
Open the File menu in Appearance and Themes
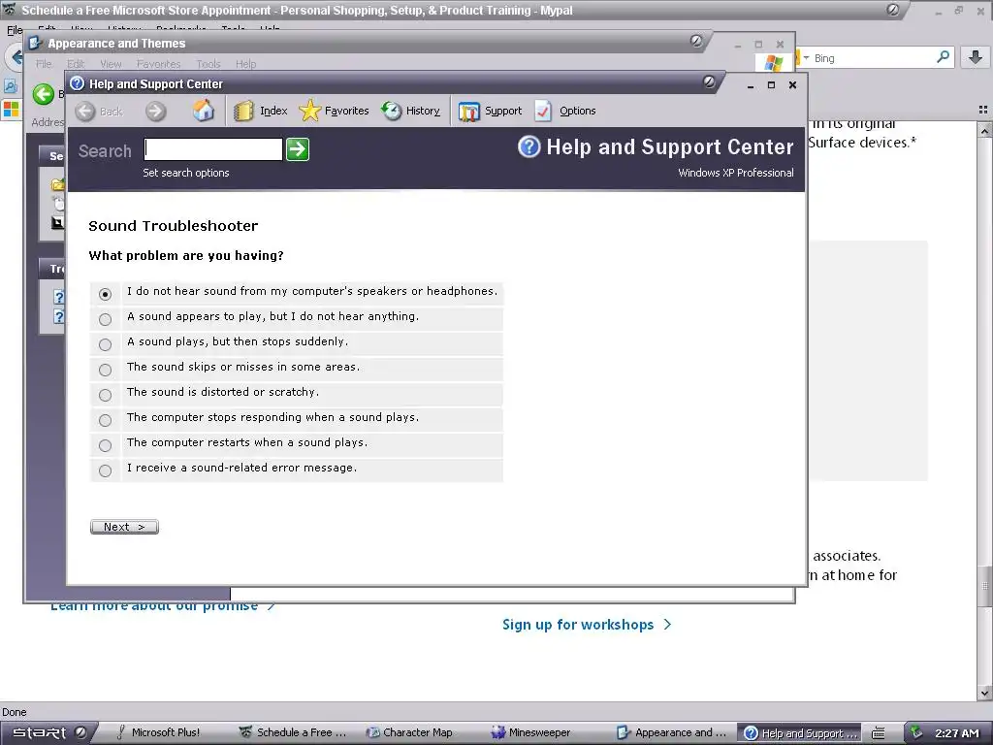(44, 64)
